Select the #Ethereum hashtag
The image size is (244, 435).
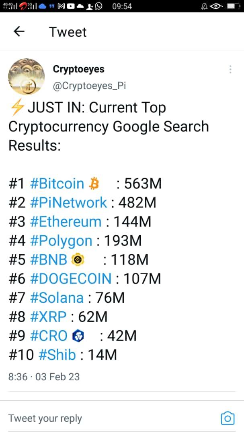pos(66,222)
